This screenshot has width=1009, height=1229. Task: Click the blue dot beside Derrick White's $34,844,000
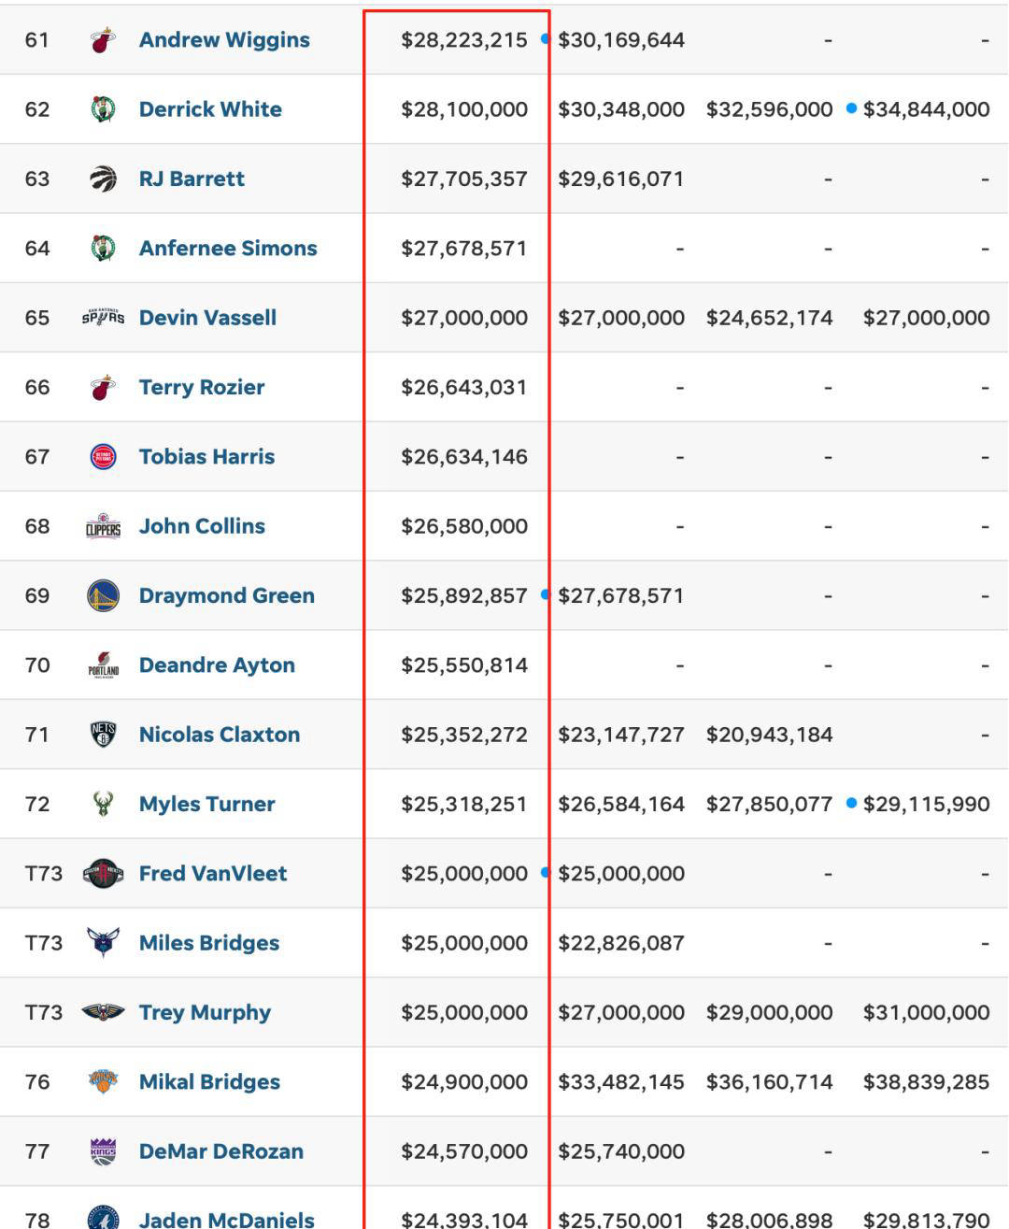click(851, 108)
